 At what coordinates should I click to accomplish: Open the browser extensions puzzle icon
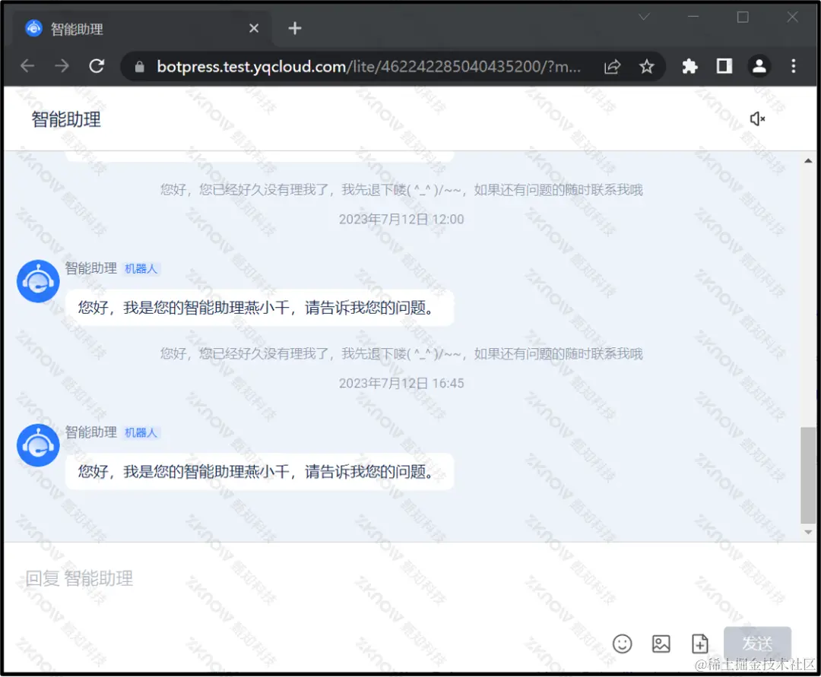coord(689,66)
